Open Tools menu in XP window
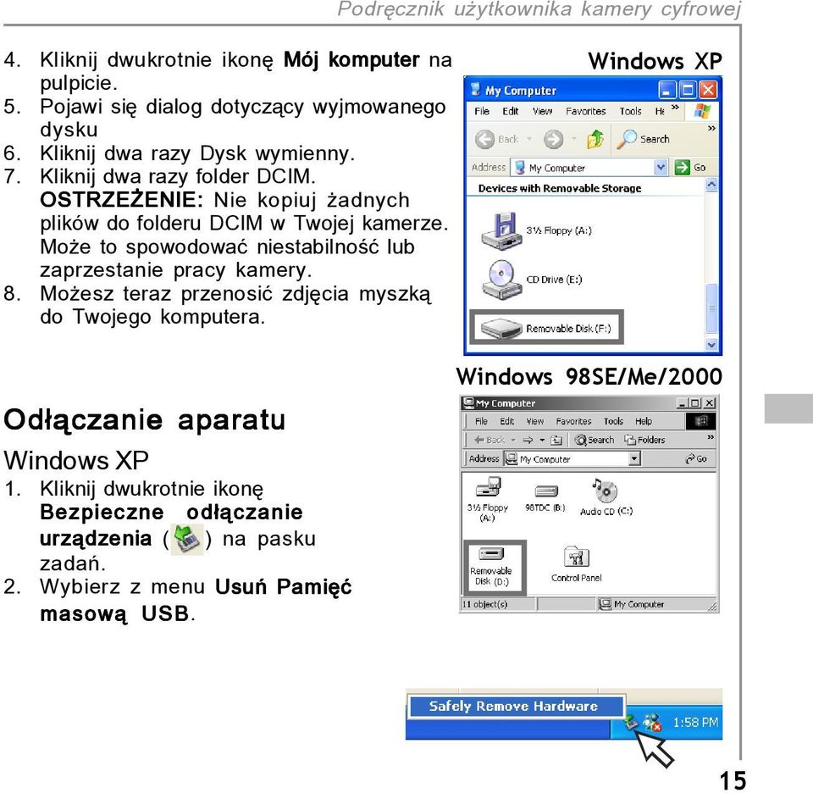The width and height of the screenshot is (813, 793). point(630,111)
